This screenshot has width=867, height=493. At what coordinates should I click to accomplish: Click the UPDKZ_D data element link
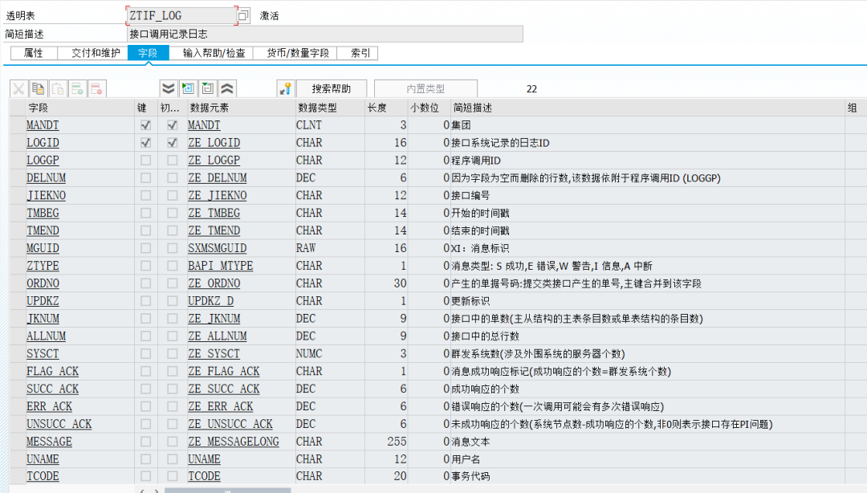[x=210, y=301]
